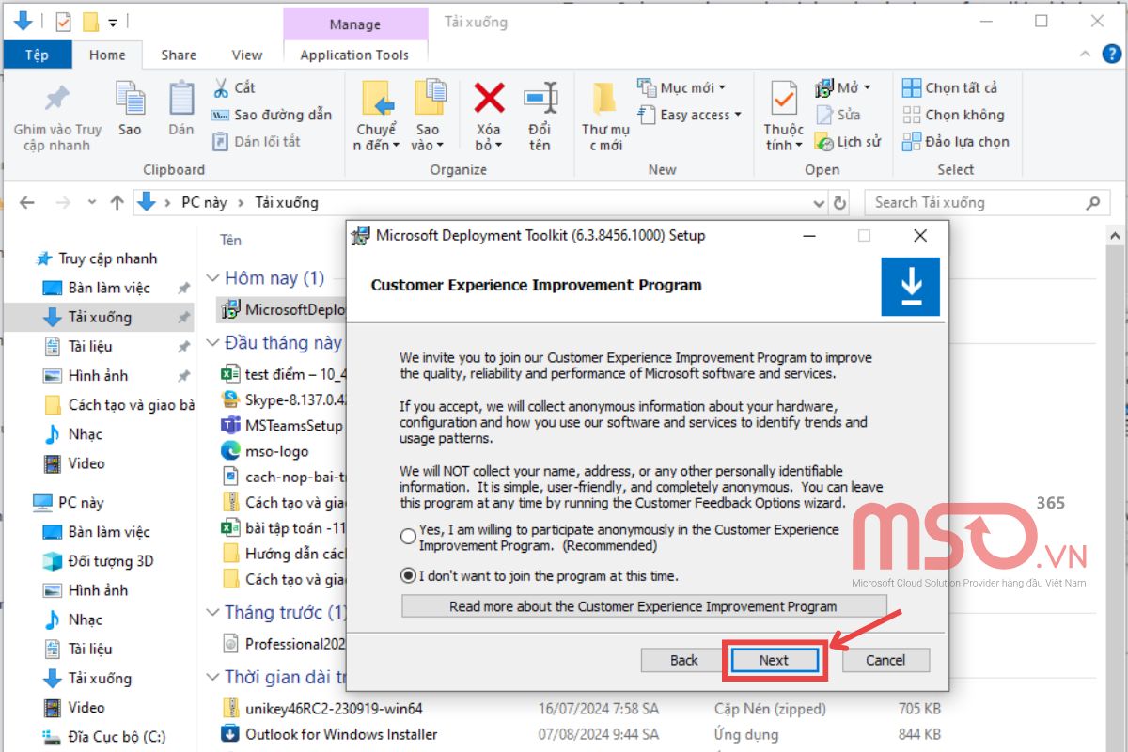Screen dimensions: 1128x752
Task: Click the Cancel button in Setup dialog
Action: 885,660
